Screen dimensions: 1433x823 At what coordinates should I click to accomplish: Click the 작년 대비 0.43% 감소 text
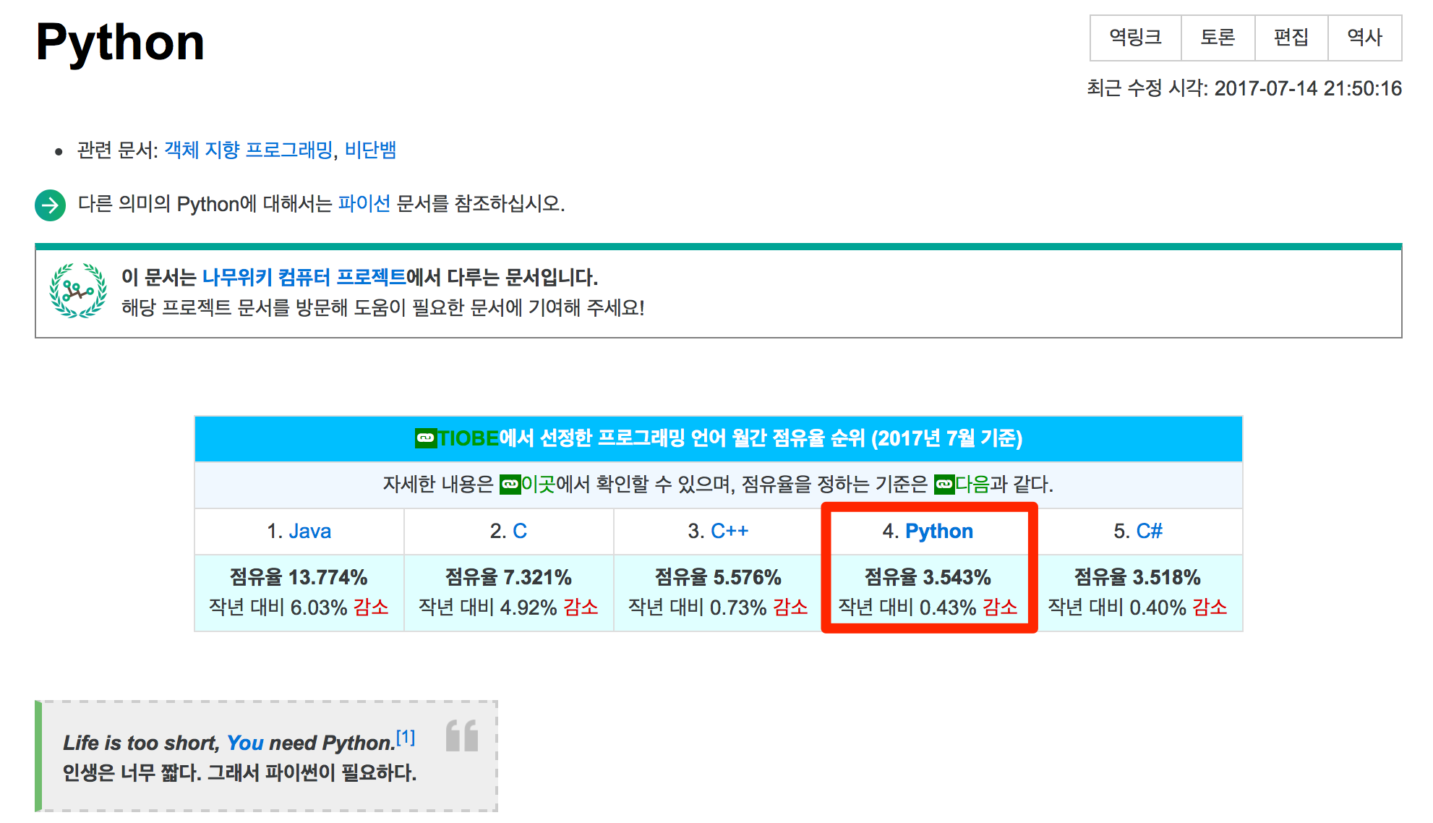tap(928, 607)
